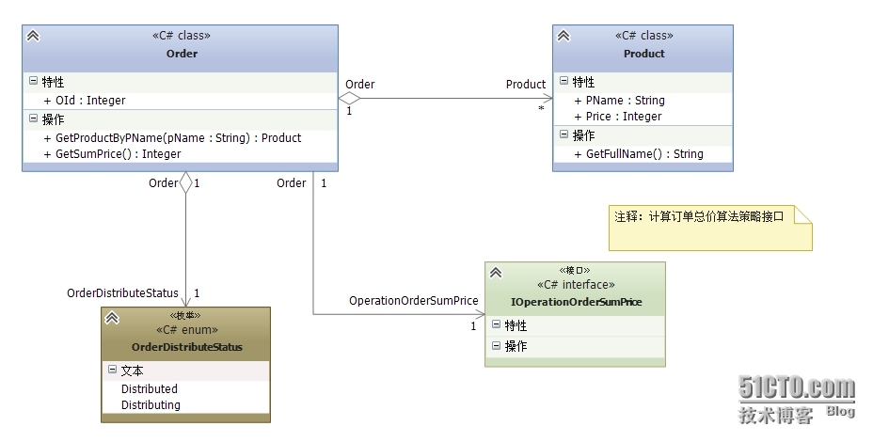Collapse the Product class chevron icon

tap(563, 36)
